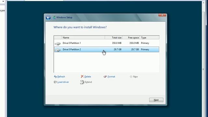Open the dropdown arrow in the background window
The width and height of the screenshot is (208, 117).
[3, 1]
